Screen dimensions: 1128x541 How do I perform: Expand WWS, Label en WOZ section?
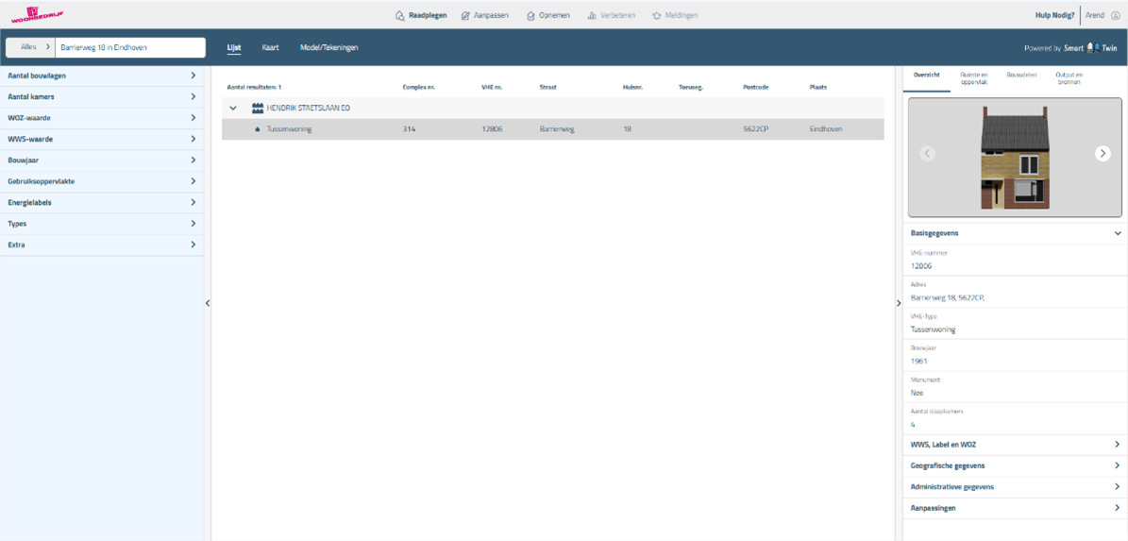1015,445
